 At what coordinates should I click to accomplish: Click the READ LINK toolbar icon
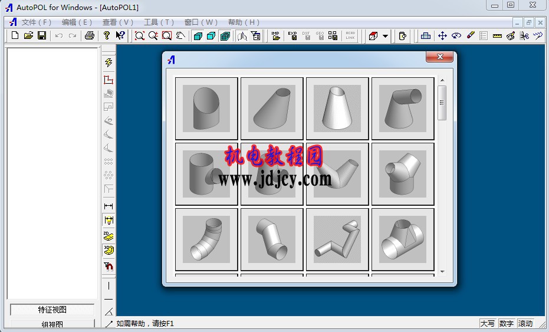[x=350, y=36]
